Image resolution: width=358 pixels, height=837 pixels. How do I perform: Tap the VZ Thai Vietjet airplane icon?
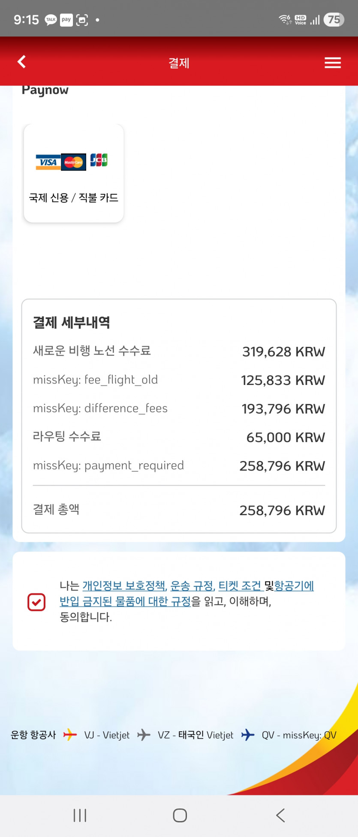coord(144,735)
